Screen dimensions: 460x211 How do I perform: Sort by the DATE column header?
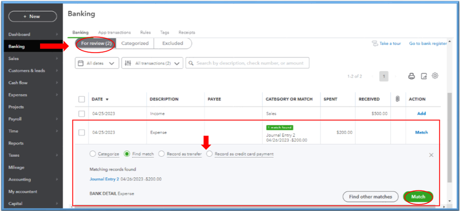point(100,100)
